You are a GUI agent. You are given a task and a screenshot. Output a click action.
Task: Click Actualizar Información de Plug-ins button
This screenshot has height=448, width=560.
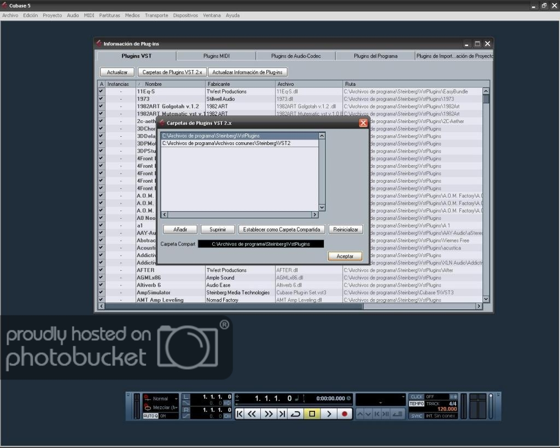[247, 72]
